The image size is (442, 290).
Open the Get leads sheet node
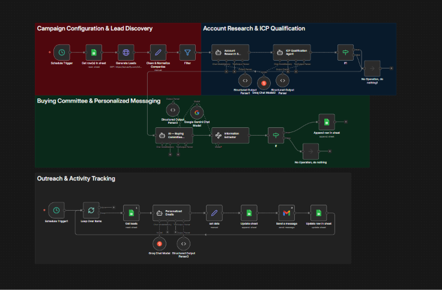tap(132, 213)
